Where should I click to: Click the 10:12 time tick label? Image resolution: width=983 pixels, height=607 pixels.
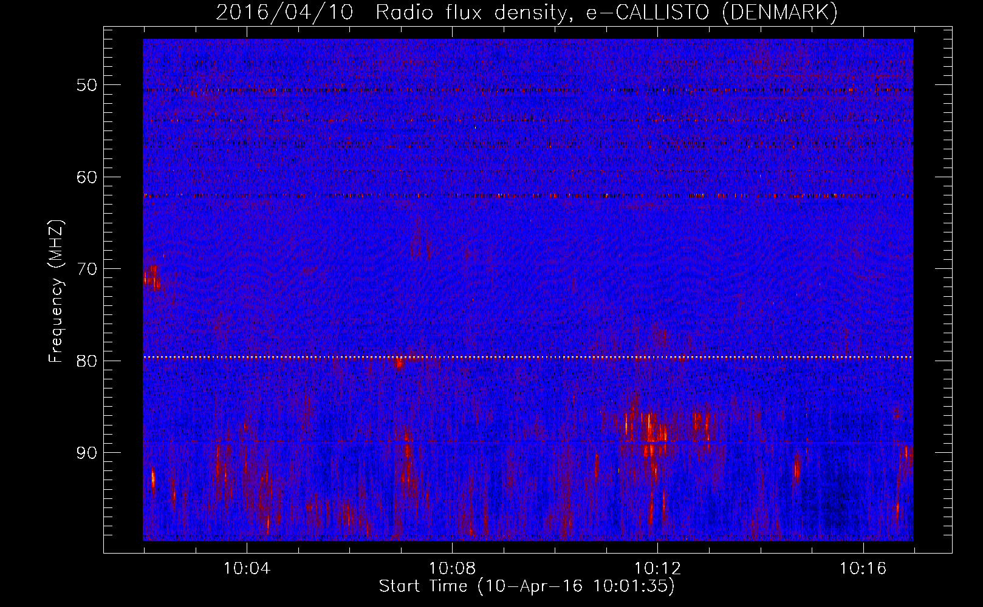(657, 569)
